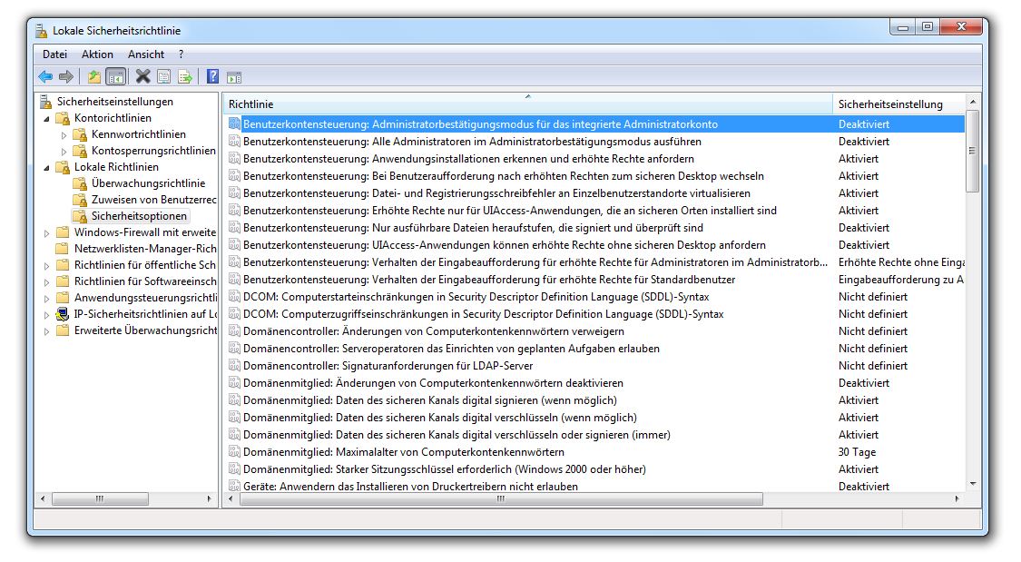Screen dimensions: 1021x562
Task: Open the Ansicht menu
Action: 146,54
